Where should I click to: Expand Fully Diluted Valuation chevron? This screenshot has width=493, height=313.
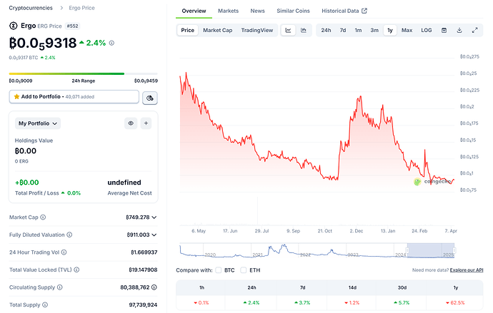click(154, 235)
